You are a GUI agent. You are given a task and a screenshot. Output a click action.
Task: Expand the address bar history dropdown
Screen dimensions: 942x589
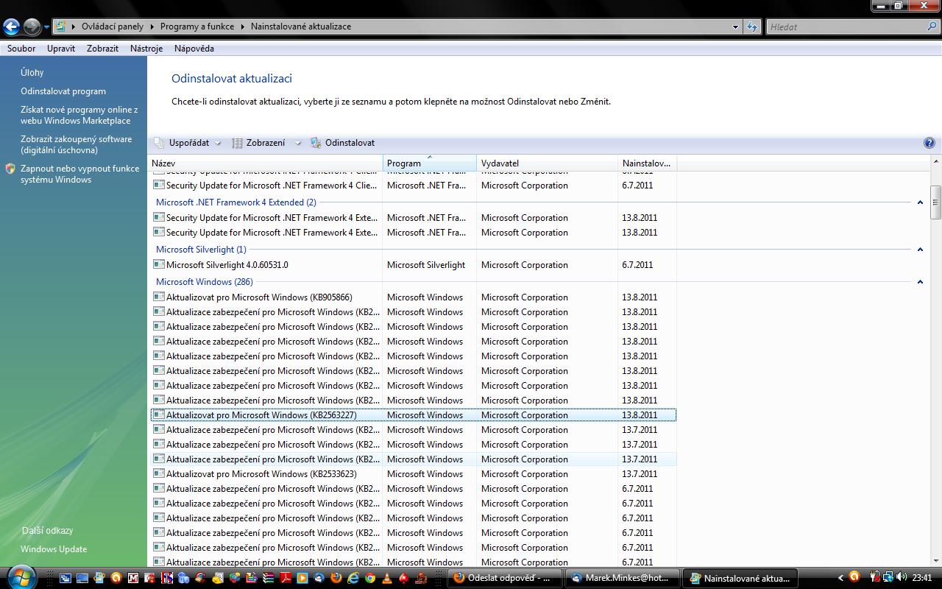(x=735, y=27)
